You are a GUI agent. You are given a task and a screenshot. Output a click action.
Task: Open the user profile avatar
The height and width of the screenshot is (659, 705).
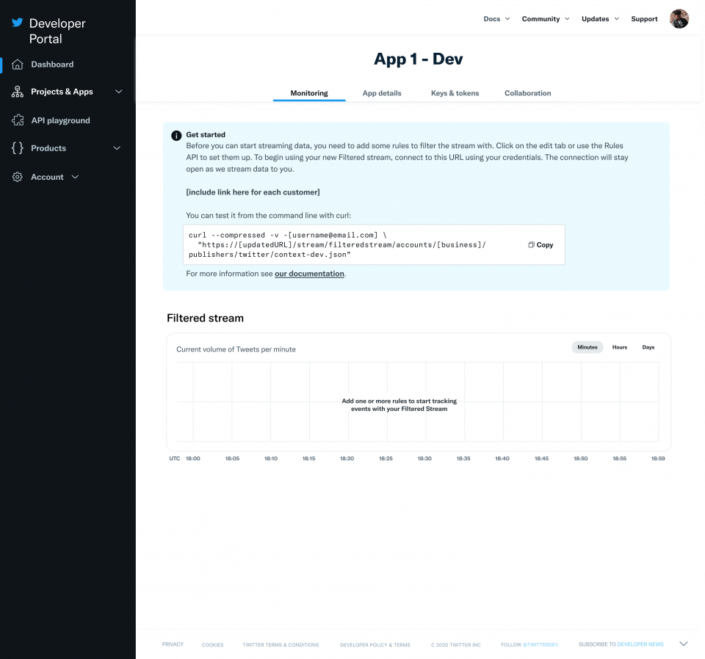tap(679, 19)
